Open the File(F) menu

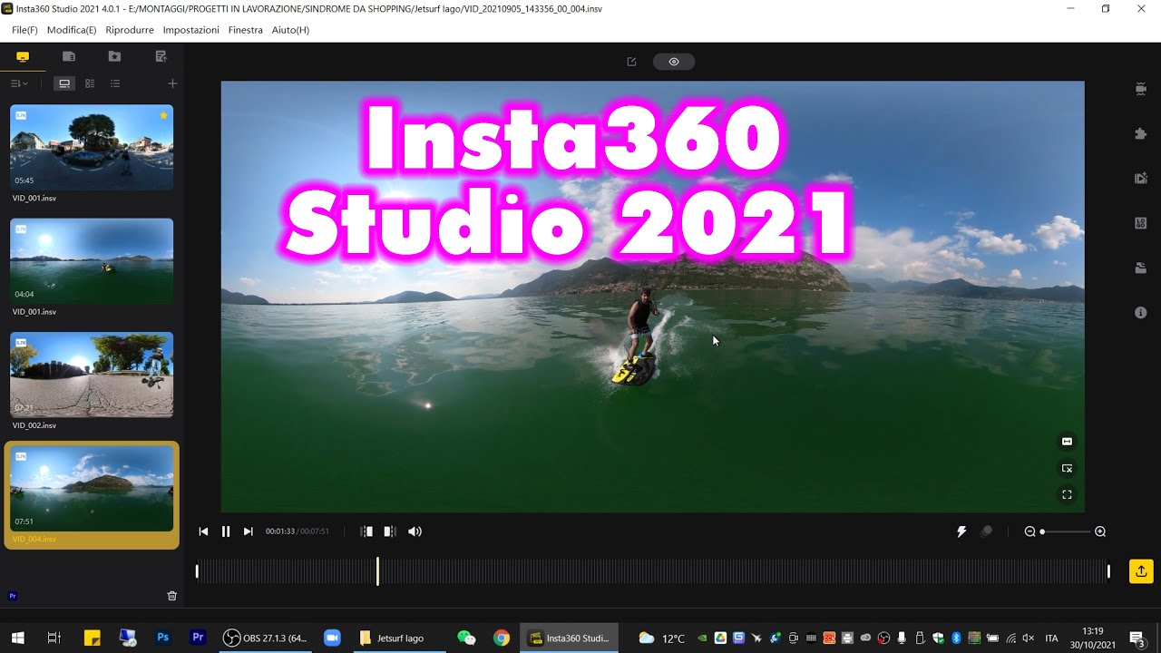24,30
